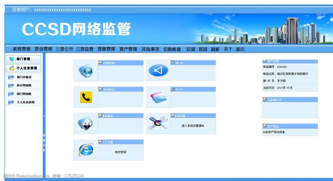Click the 文件 stacked folders icon
The height and width of the screenshot is (181, 333).
158,98
